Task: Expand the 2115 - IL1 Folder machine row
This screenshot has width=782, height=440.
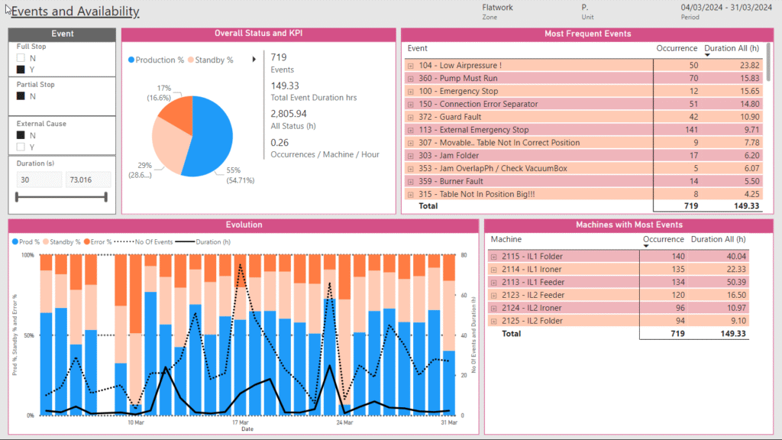Action: pyautogui.click(x=494, y=257)
